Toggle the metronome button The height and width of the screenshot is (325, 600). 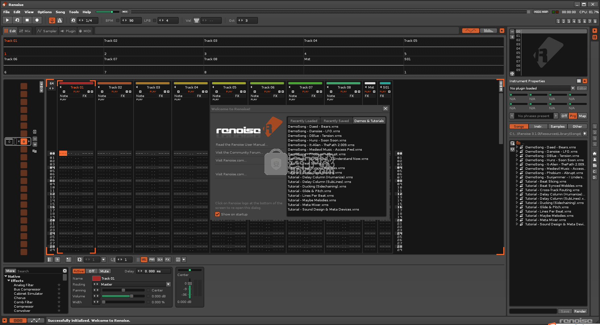pyautogui.click(x=60, y=20)
